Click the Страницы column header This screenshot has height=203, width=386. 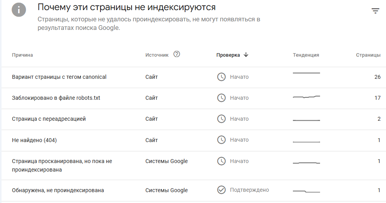368,55
